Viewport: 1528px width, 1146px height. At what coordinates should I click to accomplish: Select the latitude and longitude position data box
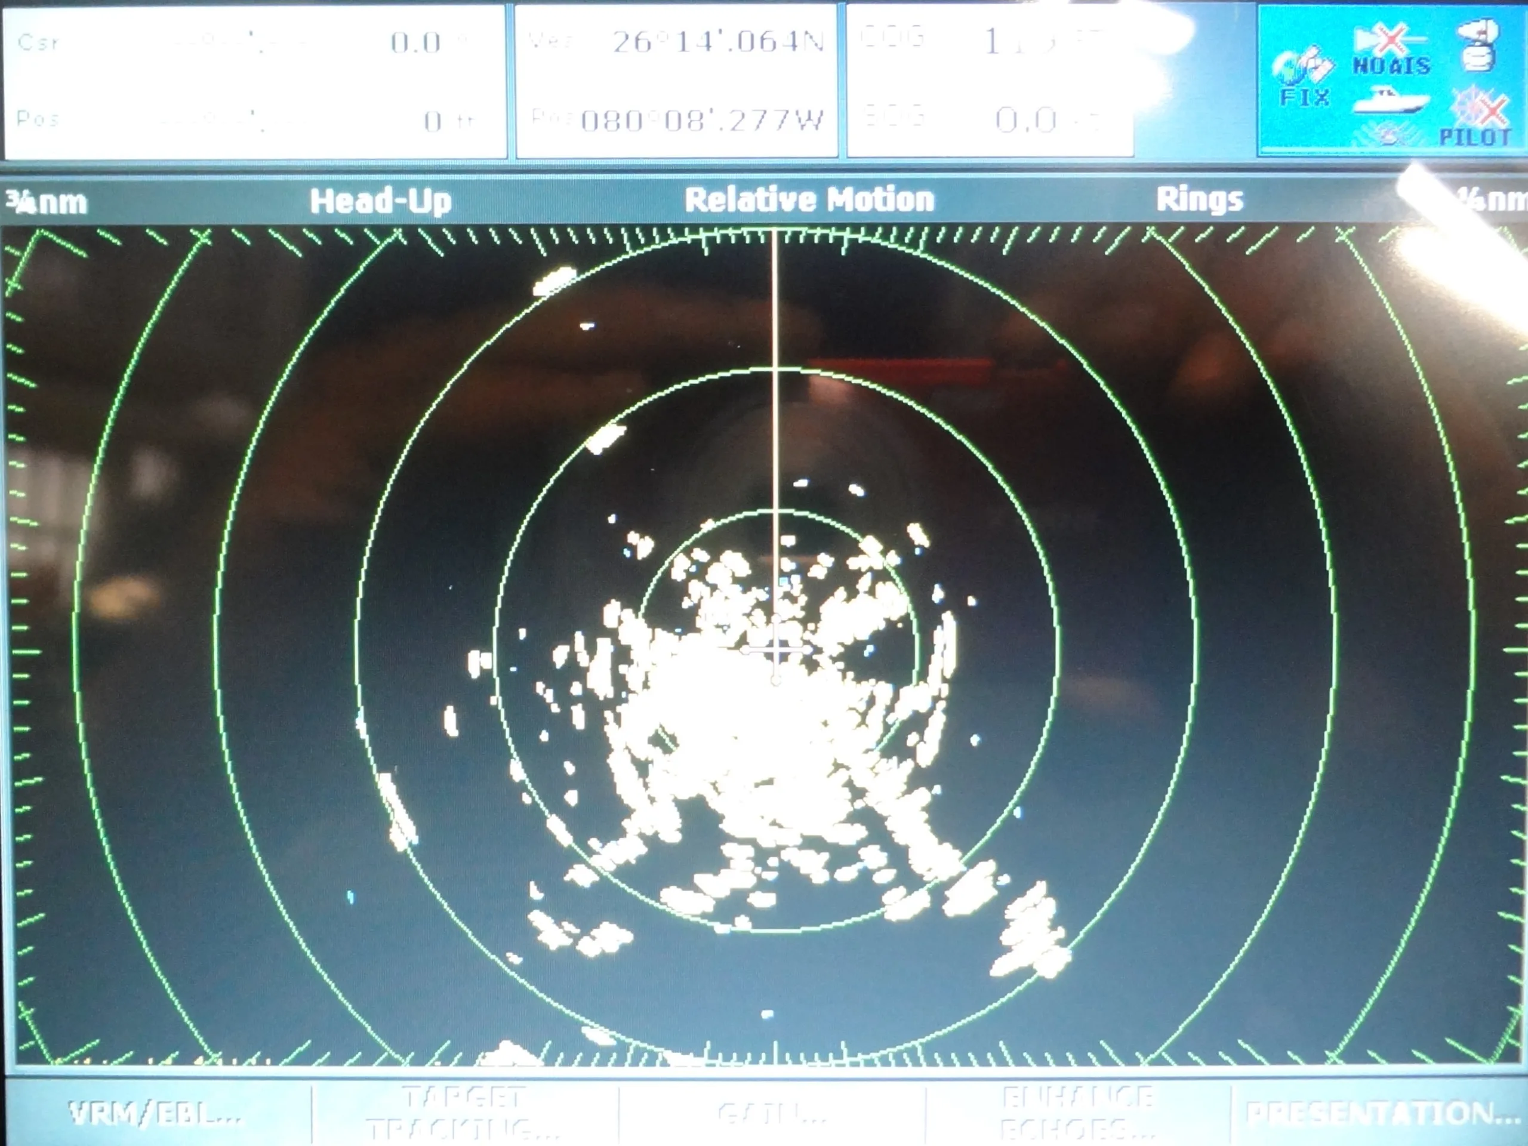tap(676, 81)
